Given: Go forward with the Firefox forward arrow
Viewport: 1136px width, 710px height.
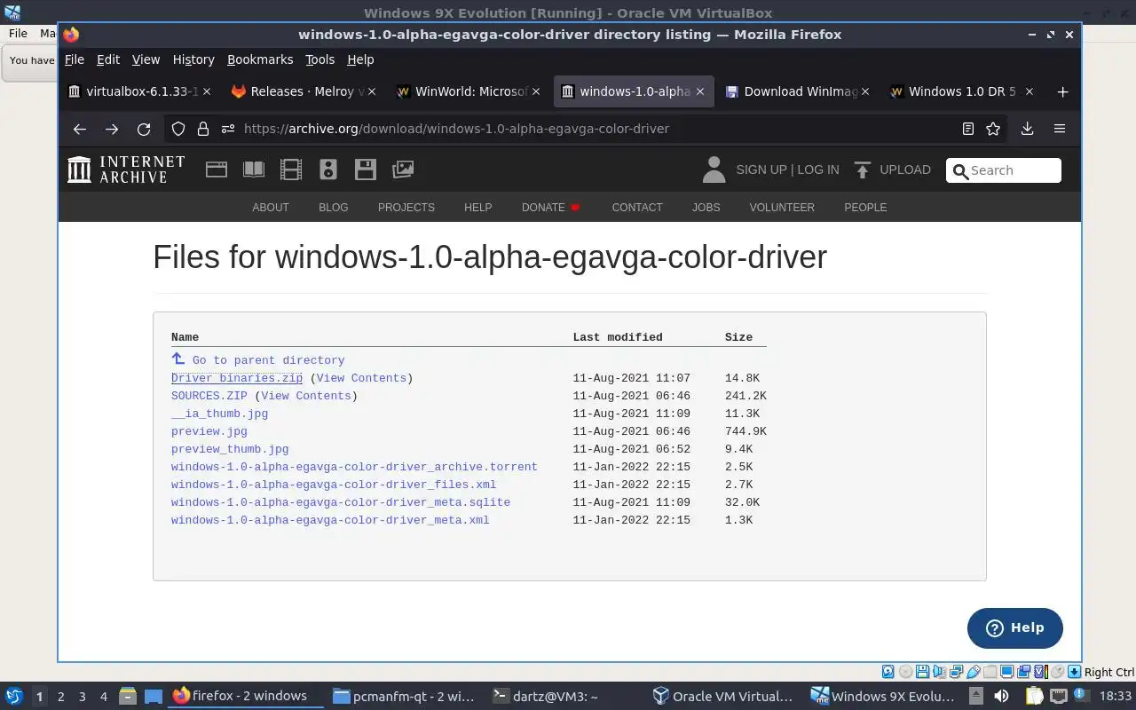Looking at the screenshot, I should [112, 129].
